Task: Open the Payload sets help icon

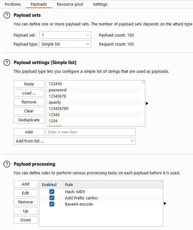Action: [x=7, y=15]
